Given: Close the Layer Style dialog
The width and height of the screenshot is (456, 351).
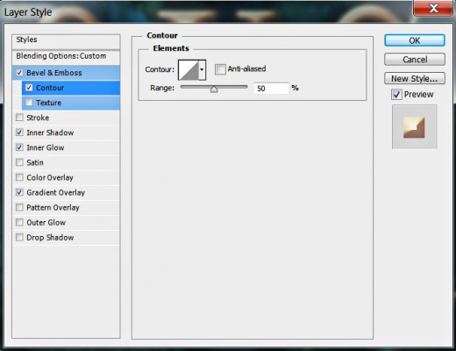Looking at the screenshot, I should [x=433, y=8].
